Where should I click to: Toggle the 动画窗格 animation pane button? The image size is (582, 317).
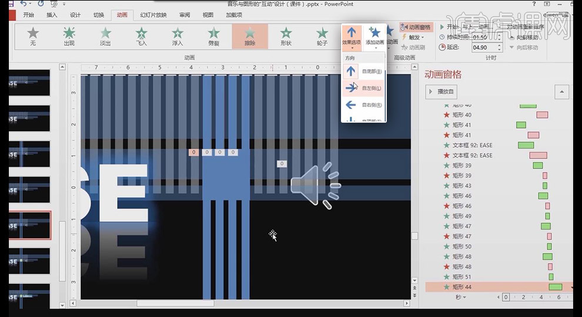tap(416, 27)
